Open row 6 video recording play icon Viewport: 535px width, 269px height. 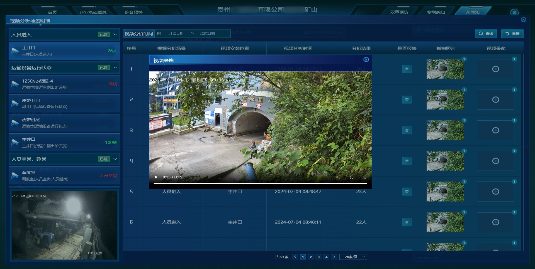[495, 222]
